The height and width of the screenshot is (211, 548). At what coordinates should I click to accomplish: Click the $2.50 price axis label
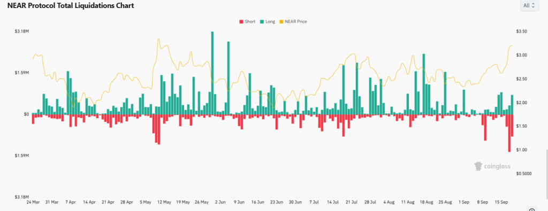point(522,79)
